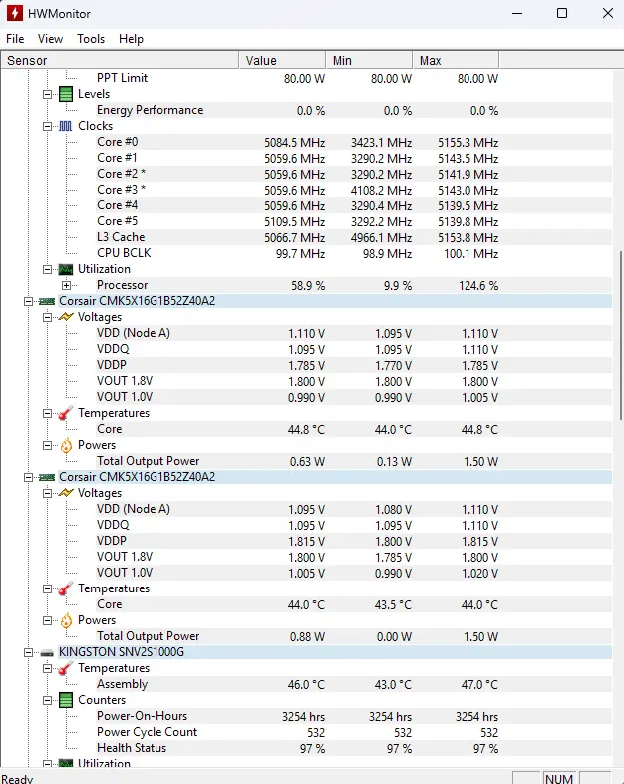The height and width of the screenshot is (784, 624).
Task: Click the Value column header
Action: (x=282, y=60)
